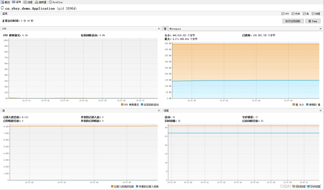
Task: Select the 堆 heap memory tab
Action: (165, 29)
